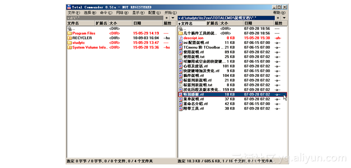Open the left panel favorites asterisk button
351x168 pixels.
167,18
